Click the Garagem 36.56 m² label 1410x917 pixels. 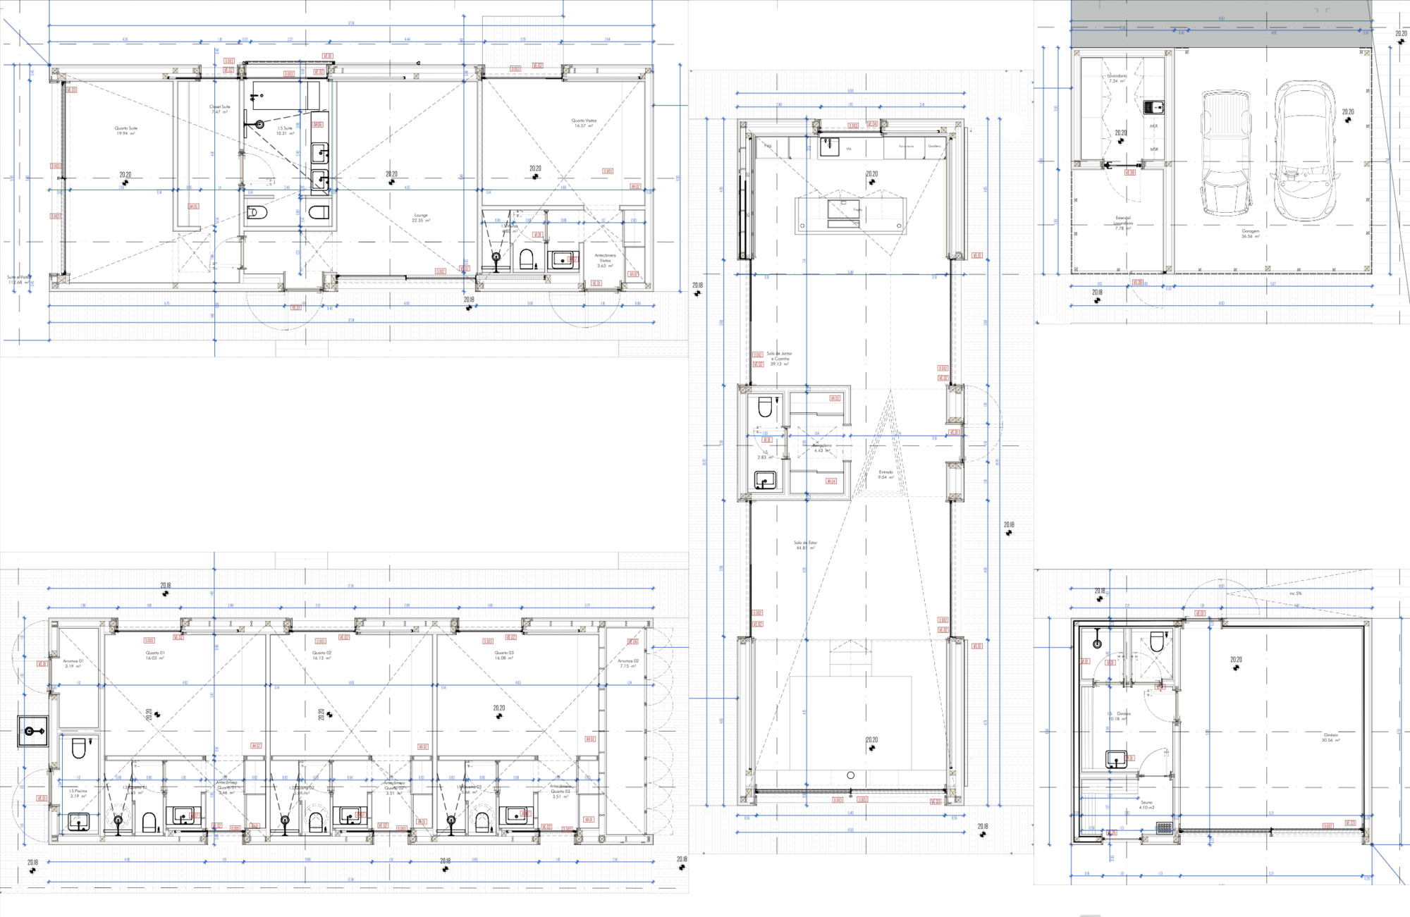click(1250, 233)
